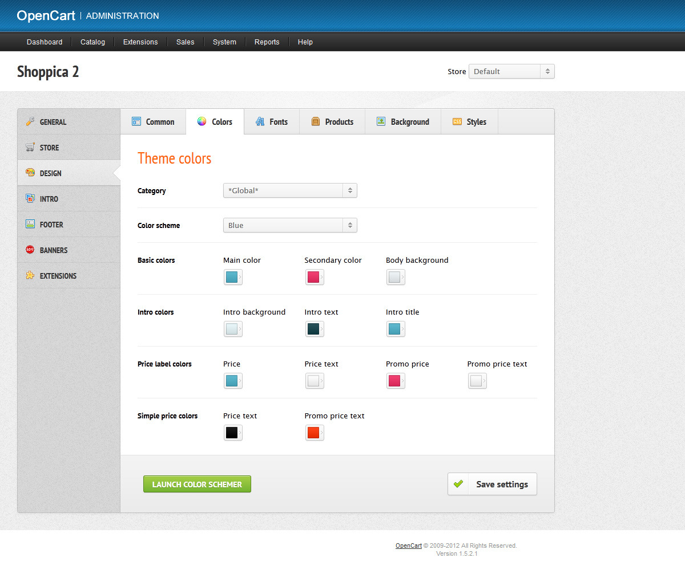Switch to the Products tab

(x=332, y=121)
